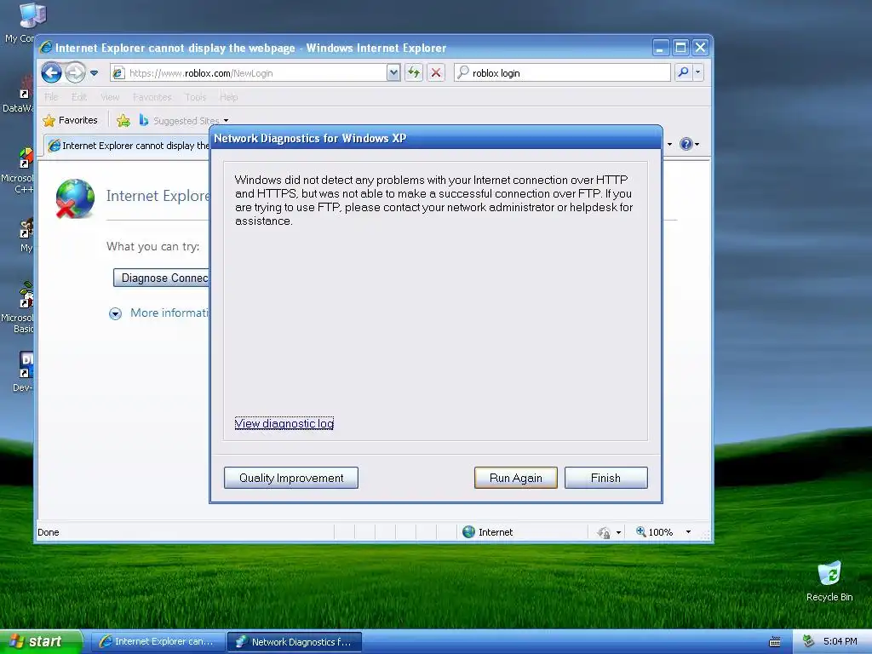Minimize the Internet Explorer window
Viewport: 872px width, 654px height.
point(660,48)
